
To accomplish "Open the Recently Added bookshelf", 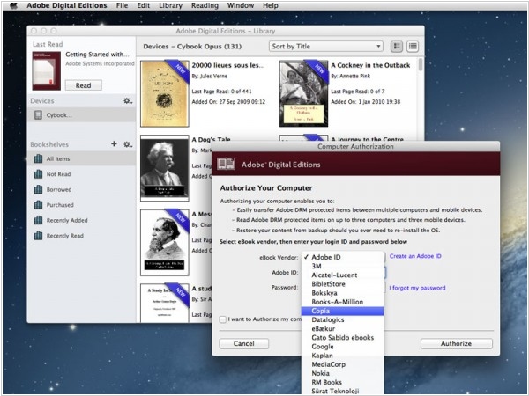I will pos(66,220).
